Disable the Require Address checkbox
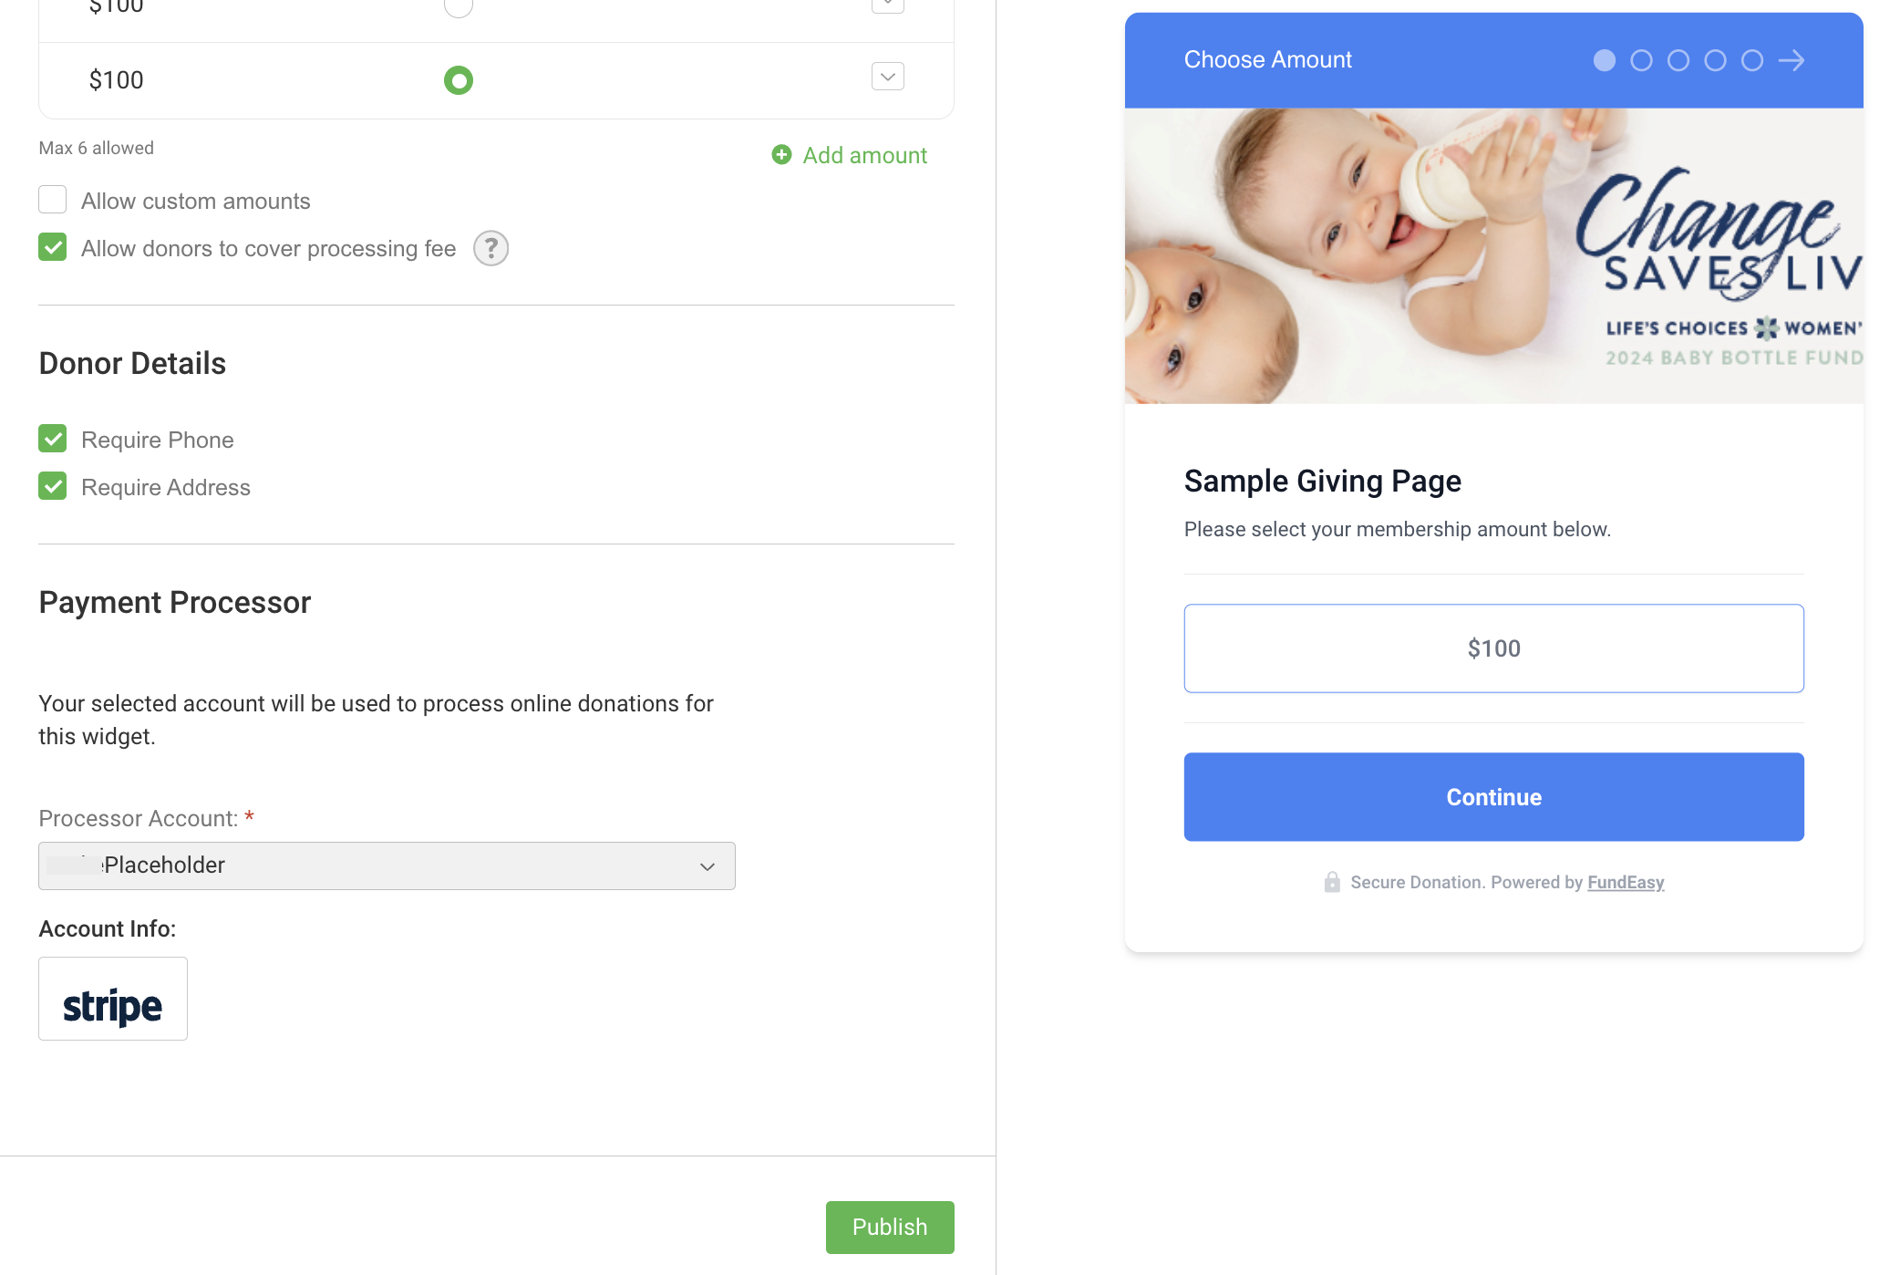 pyautogui.click(x=53, y=486)
